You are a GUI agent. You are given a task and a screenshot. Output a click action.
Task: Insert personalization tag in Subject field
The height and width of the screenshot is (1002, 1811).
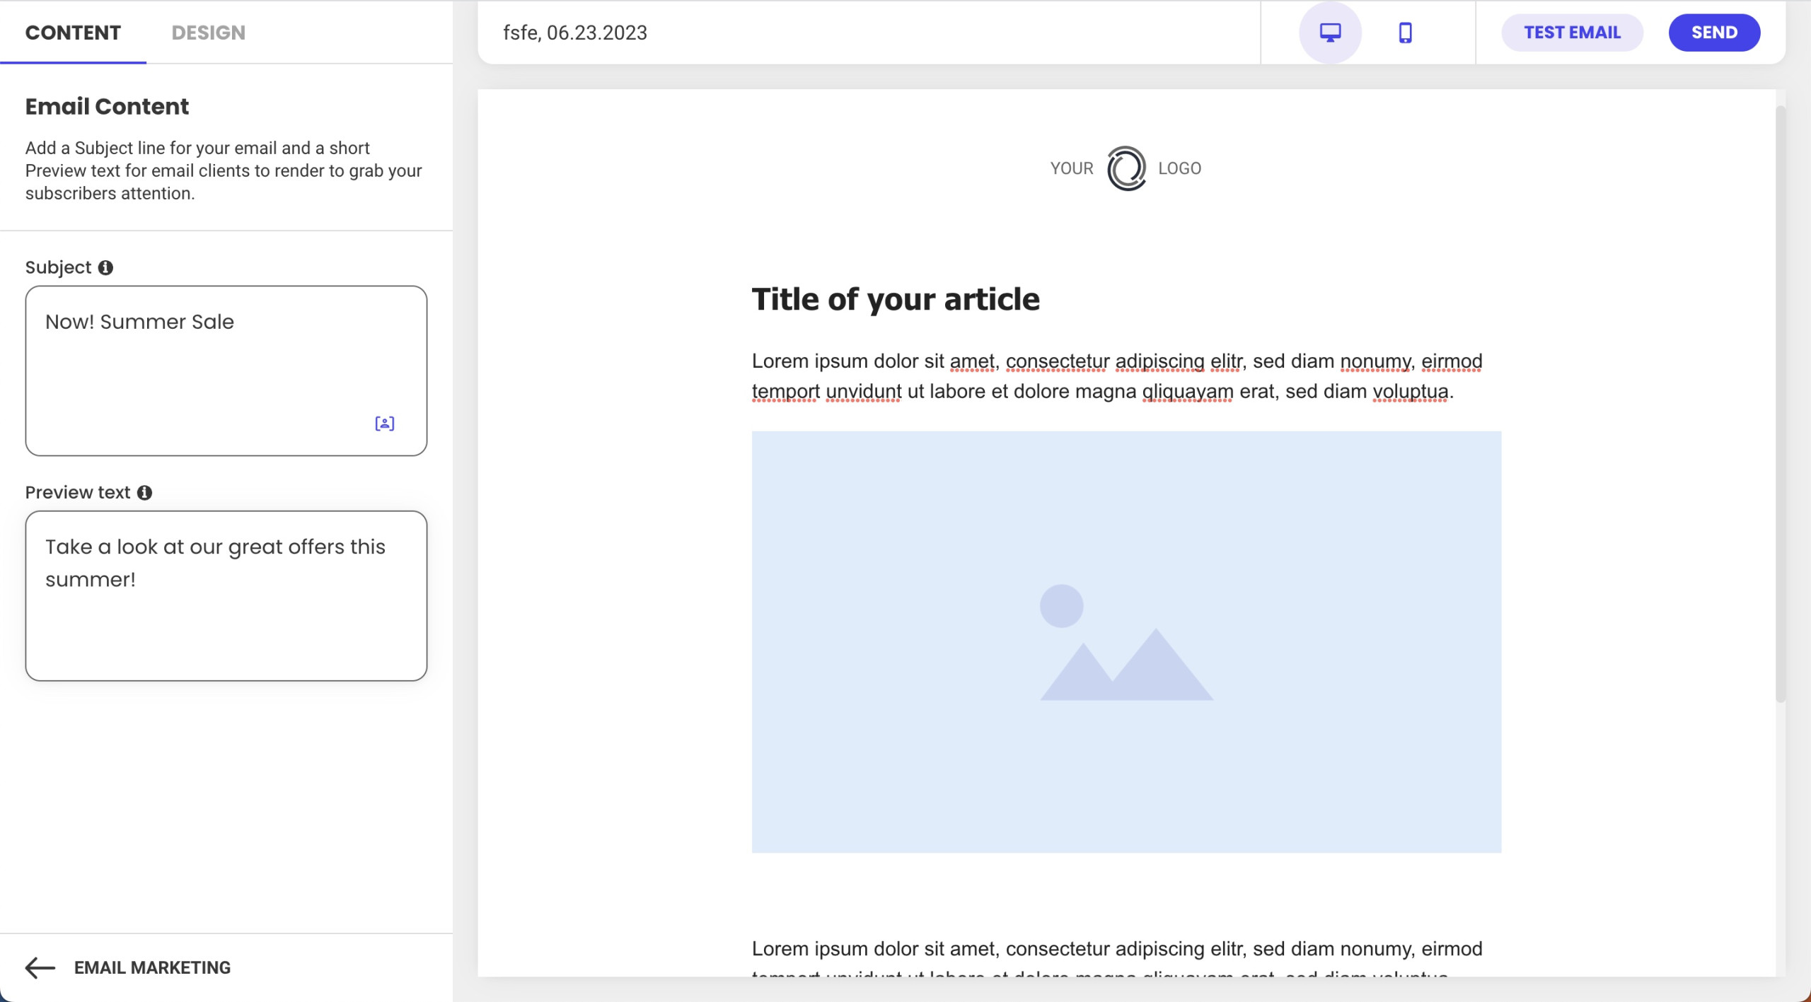(385, 424)
